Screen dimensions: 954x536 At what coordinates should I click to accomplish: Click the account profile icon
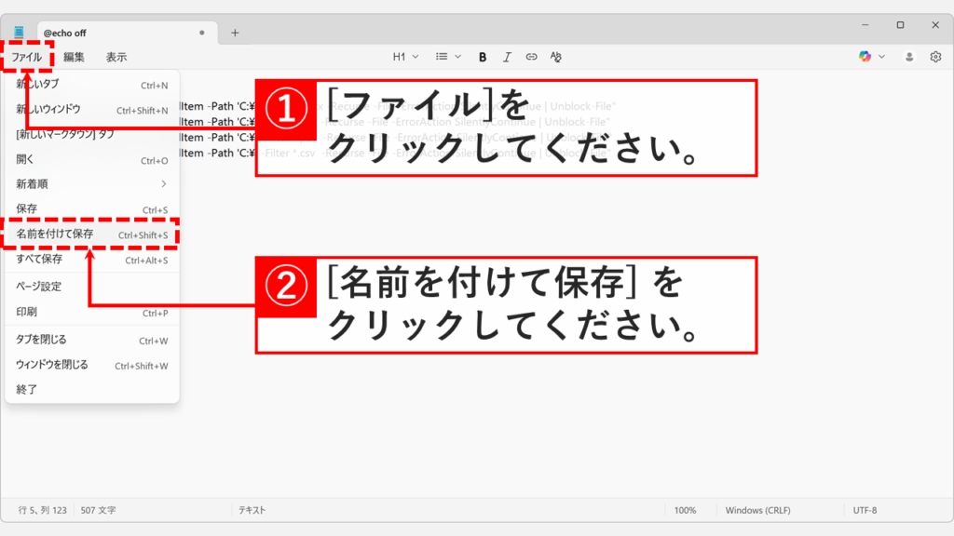pos(909,57)
